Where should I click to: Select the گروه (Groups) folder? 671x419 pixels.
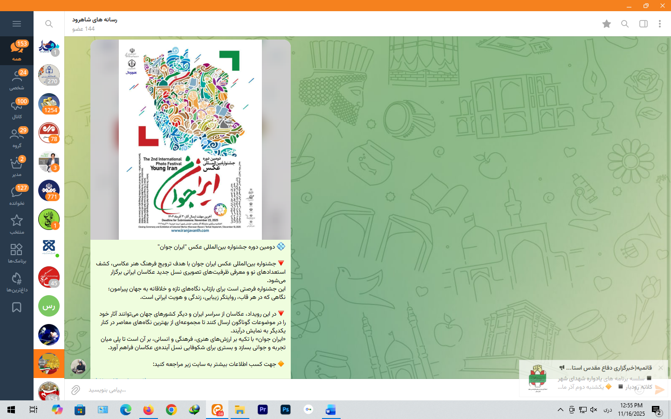click(17, 137)
